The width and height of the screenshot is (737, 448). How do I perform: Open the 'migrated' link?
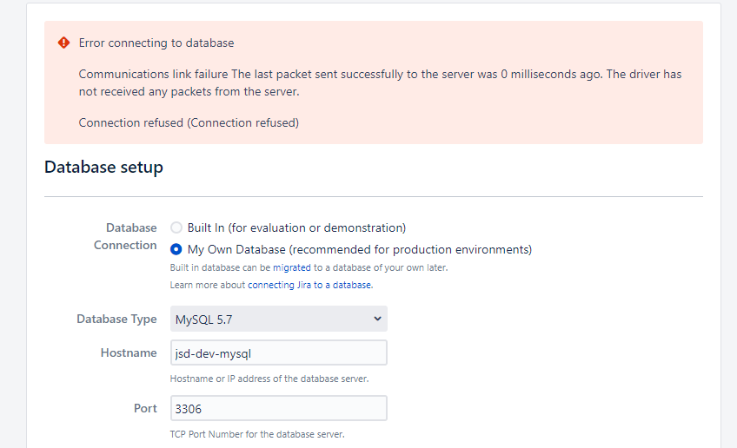(292, 267)
